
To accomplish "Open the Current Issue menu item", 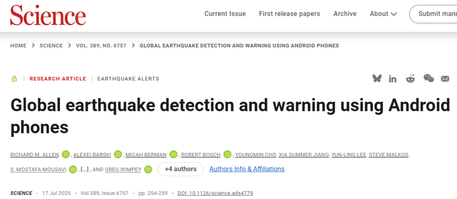I will pyautogui.click(x=225, y=14).
